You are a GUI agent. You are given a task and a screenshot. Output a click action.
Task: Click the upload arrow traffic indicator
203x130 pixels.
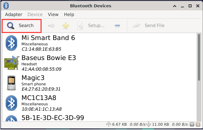click(109, 124)
